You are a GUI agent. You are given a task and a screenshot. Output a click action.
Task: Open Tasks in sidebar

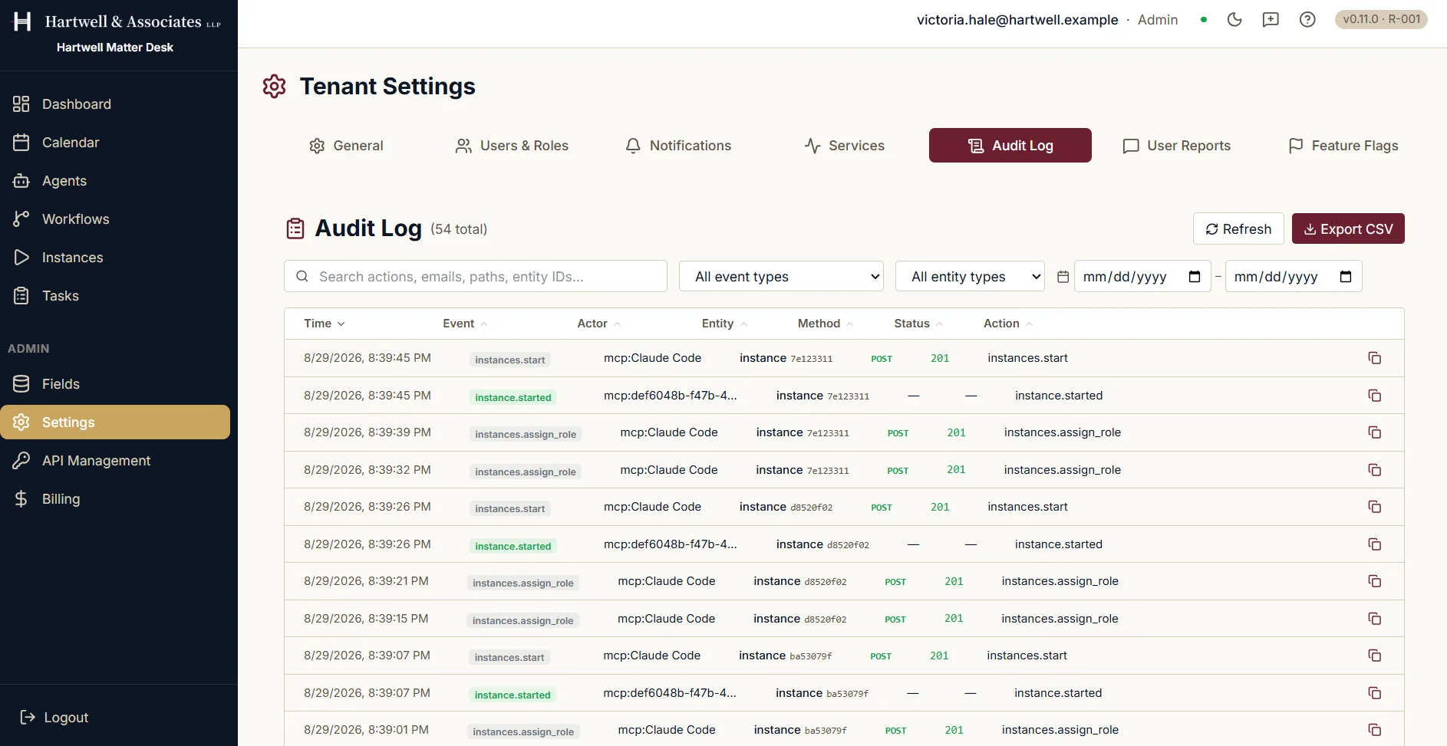click(115, 296)
